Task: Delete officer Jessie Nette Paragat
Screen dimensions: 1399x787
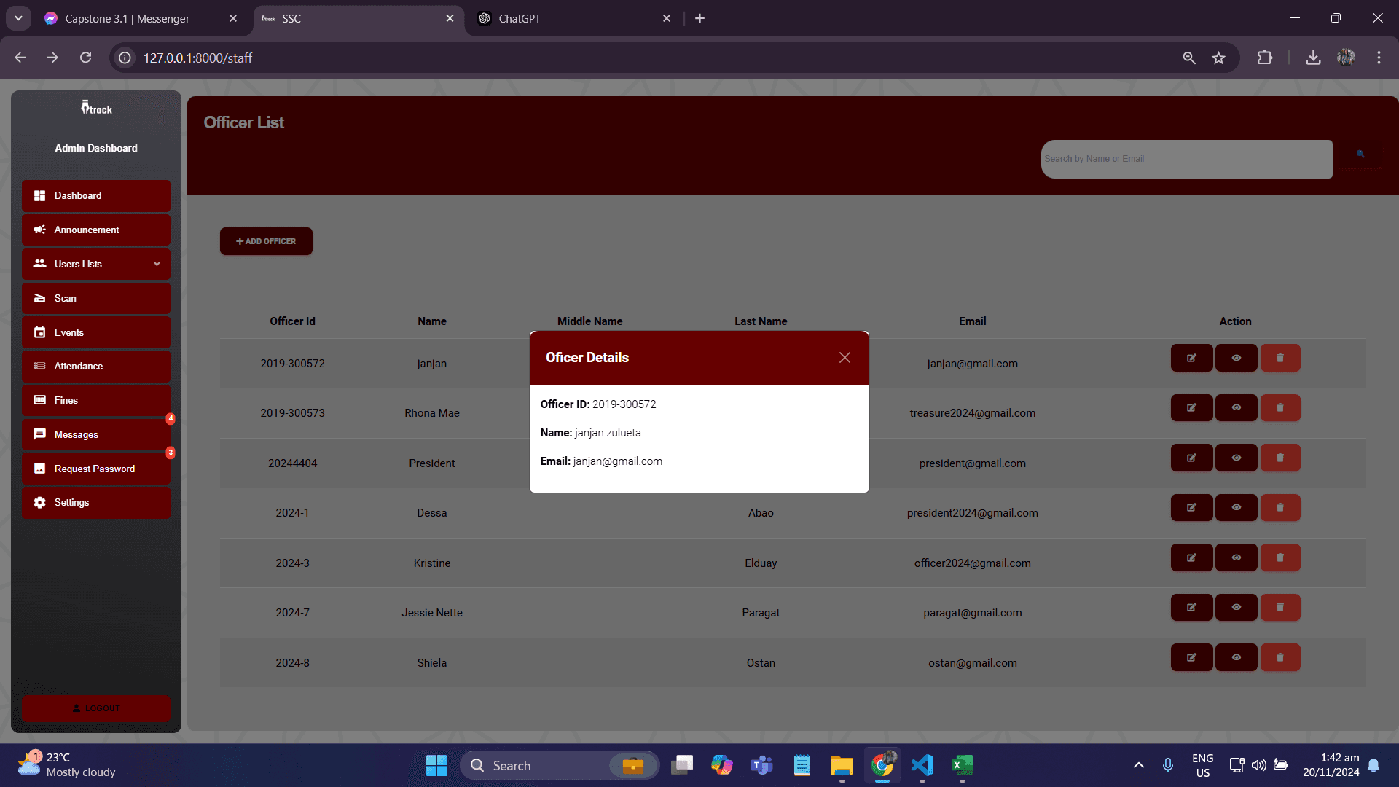Action: pyautogui.click(x=1280, y=608)
